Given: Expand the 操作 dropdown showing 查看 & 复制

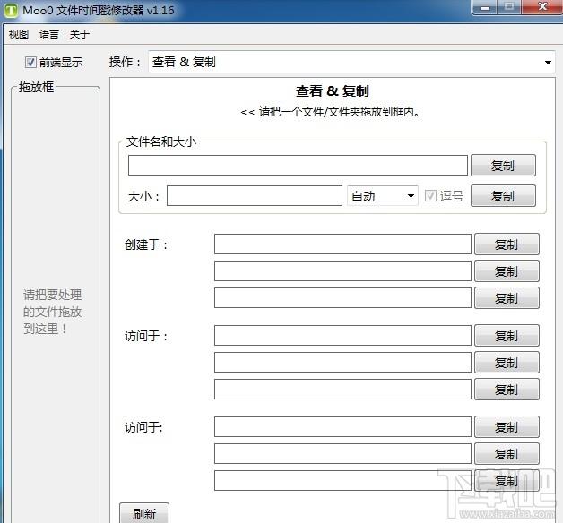Looking at the screenshot, I should tap(351, 62).
